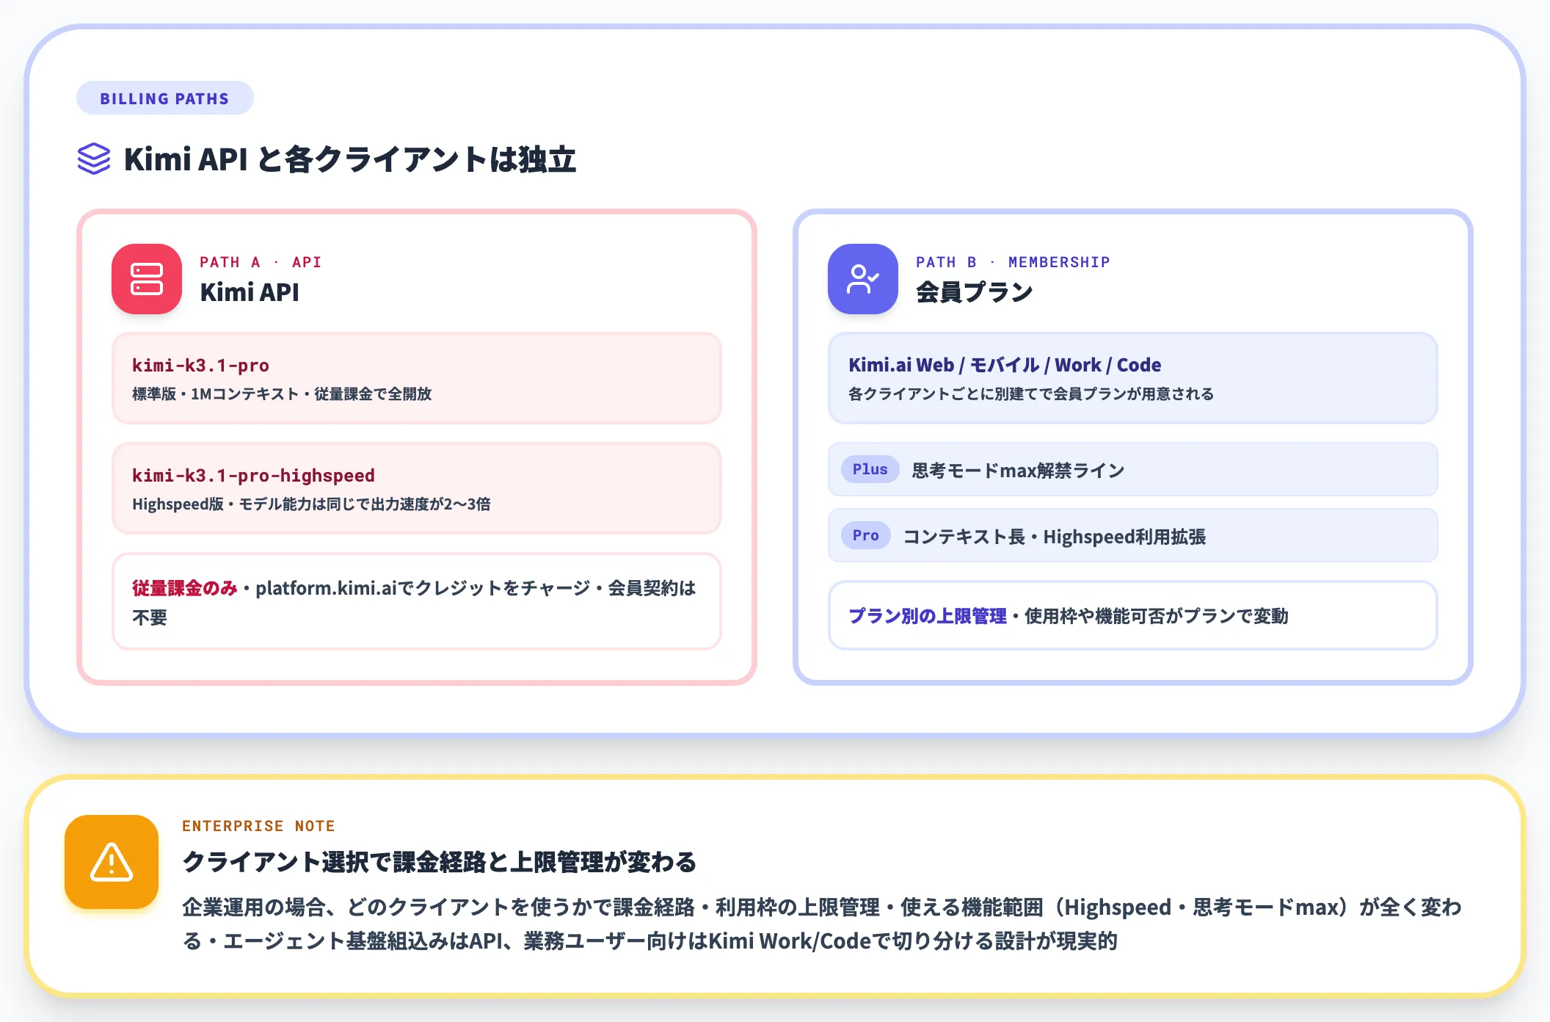Click the orange warning triangle icon

(112, 862)
